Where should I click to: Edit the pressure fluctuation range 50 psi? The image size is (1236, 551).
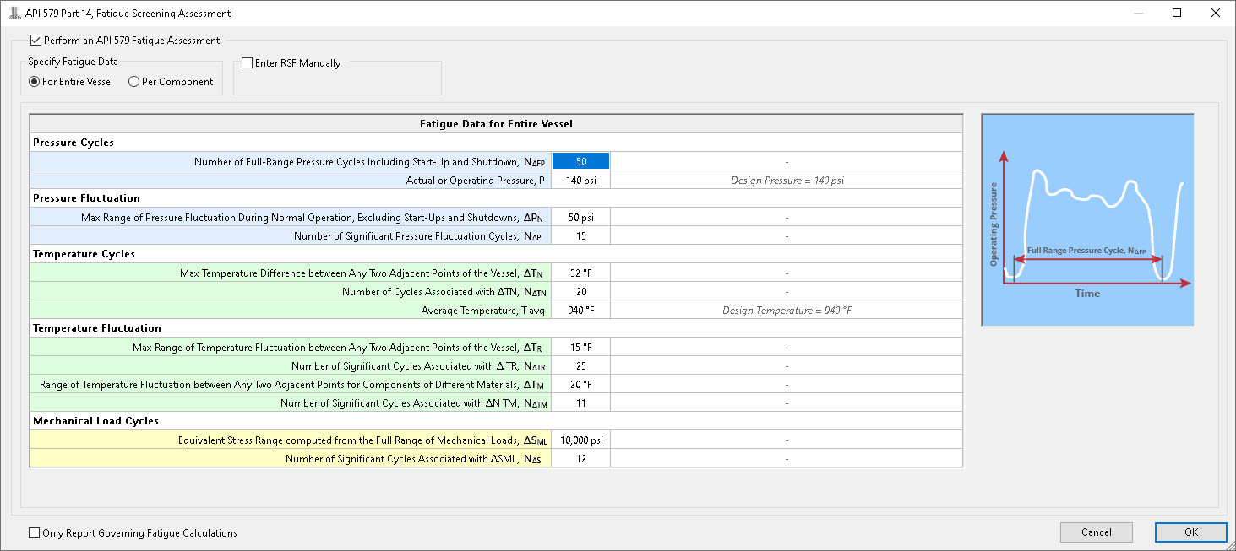pos(580,217)
